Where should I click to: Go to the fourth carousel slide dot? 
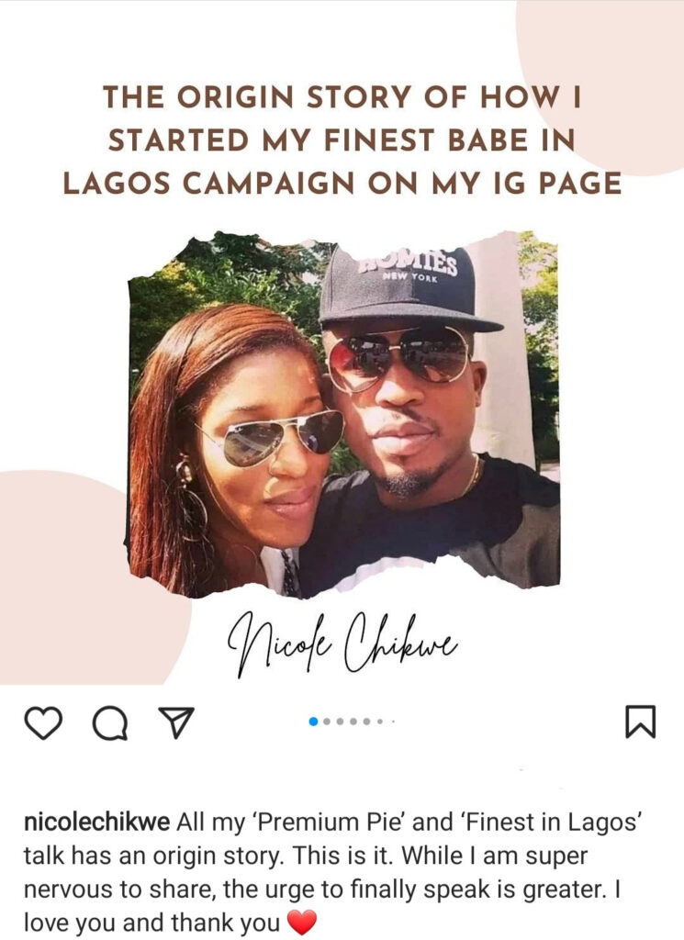[x=353, y=722]
